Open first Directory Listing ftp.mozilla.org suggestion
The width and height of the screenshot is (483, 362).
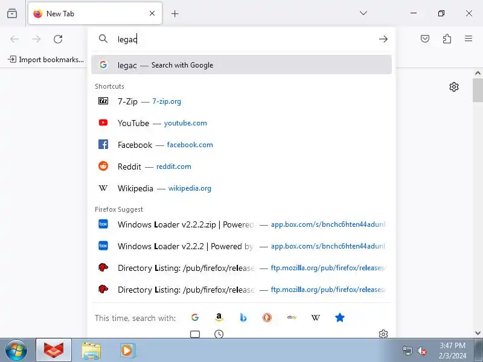pos(241,268)
